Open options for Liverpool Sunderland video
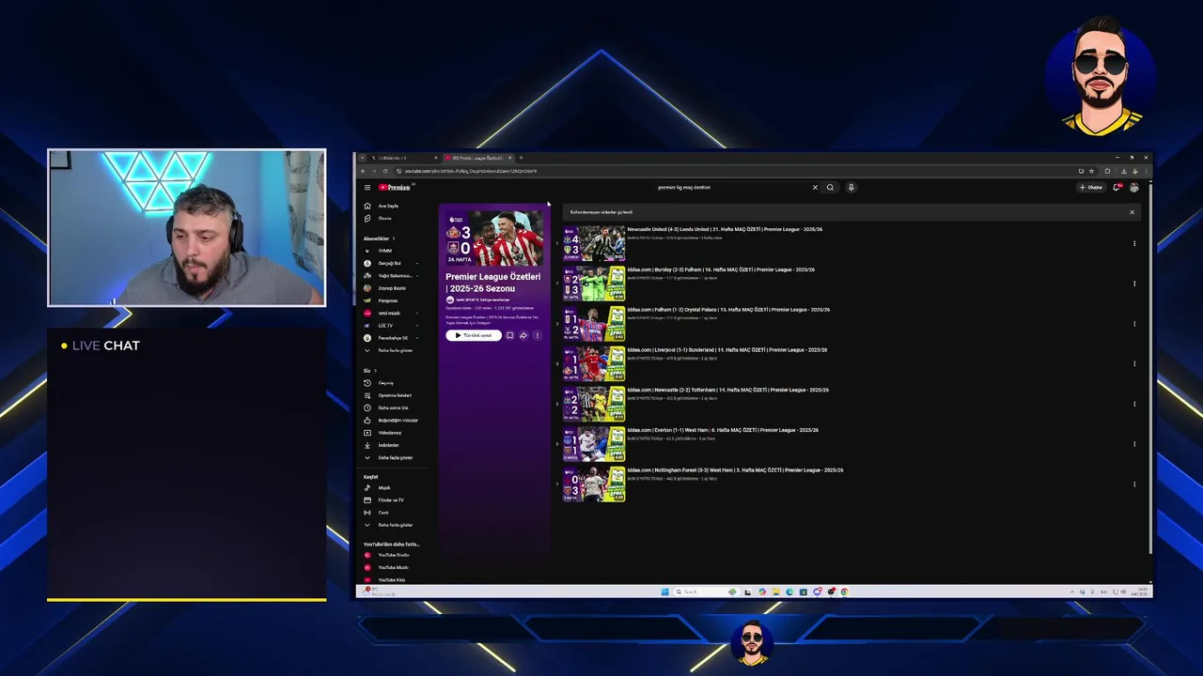The height and width of the screenshot is (676, 1203). pyautogui.click(x=1134, y=364)
